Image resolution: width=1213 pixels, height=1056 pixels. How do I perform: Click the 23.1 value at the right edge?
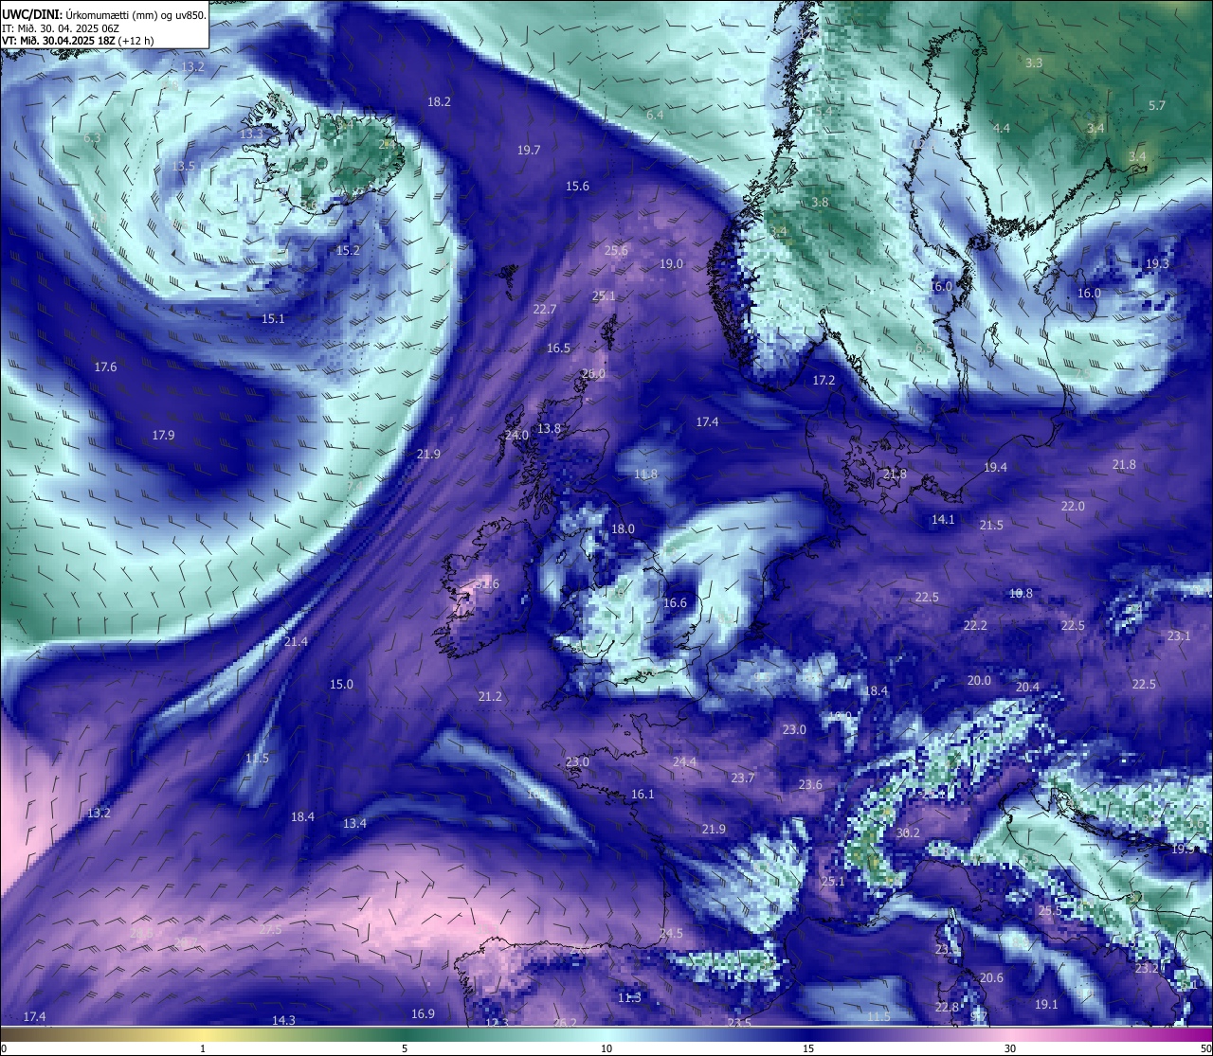pos(1179,635)
